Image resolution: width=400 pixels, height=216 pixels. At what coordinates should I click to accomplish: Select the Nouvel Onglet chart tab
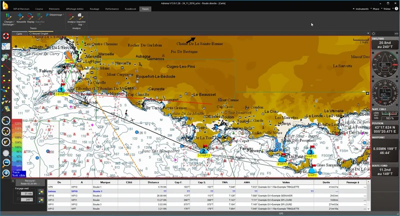tap(39, 33)
